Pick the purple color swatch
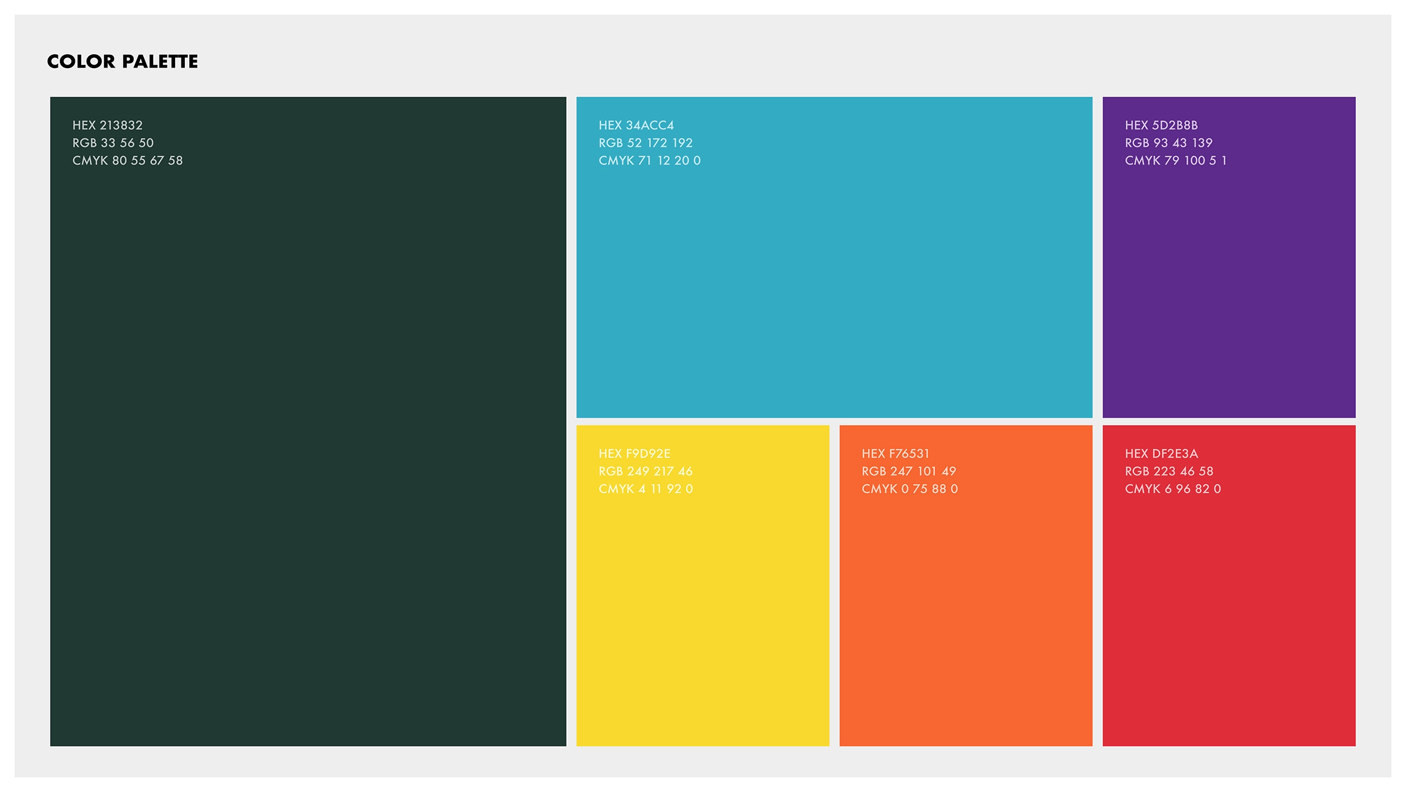This screenshot has width=1406, height=792. [1229, 257]
